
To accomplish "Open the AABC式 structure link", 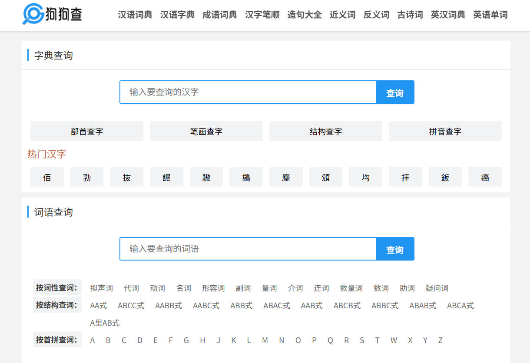I will [206, 305].
